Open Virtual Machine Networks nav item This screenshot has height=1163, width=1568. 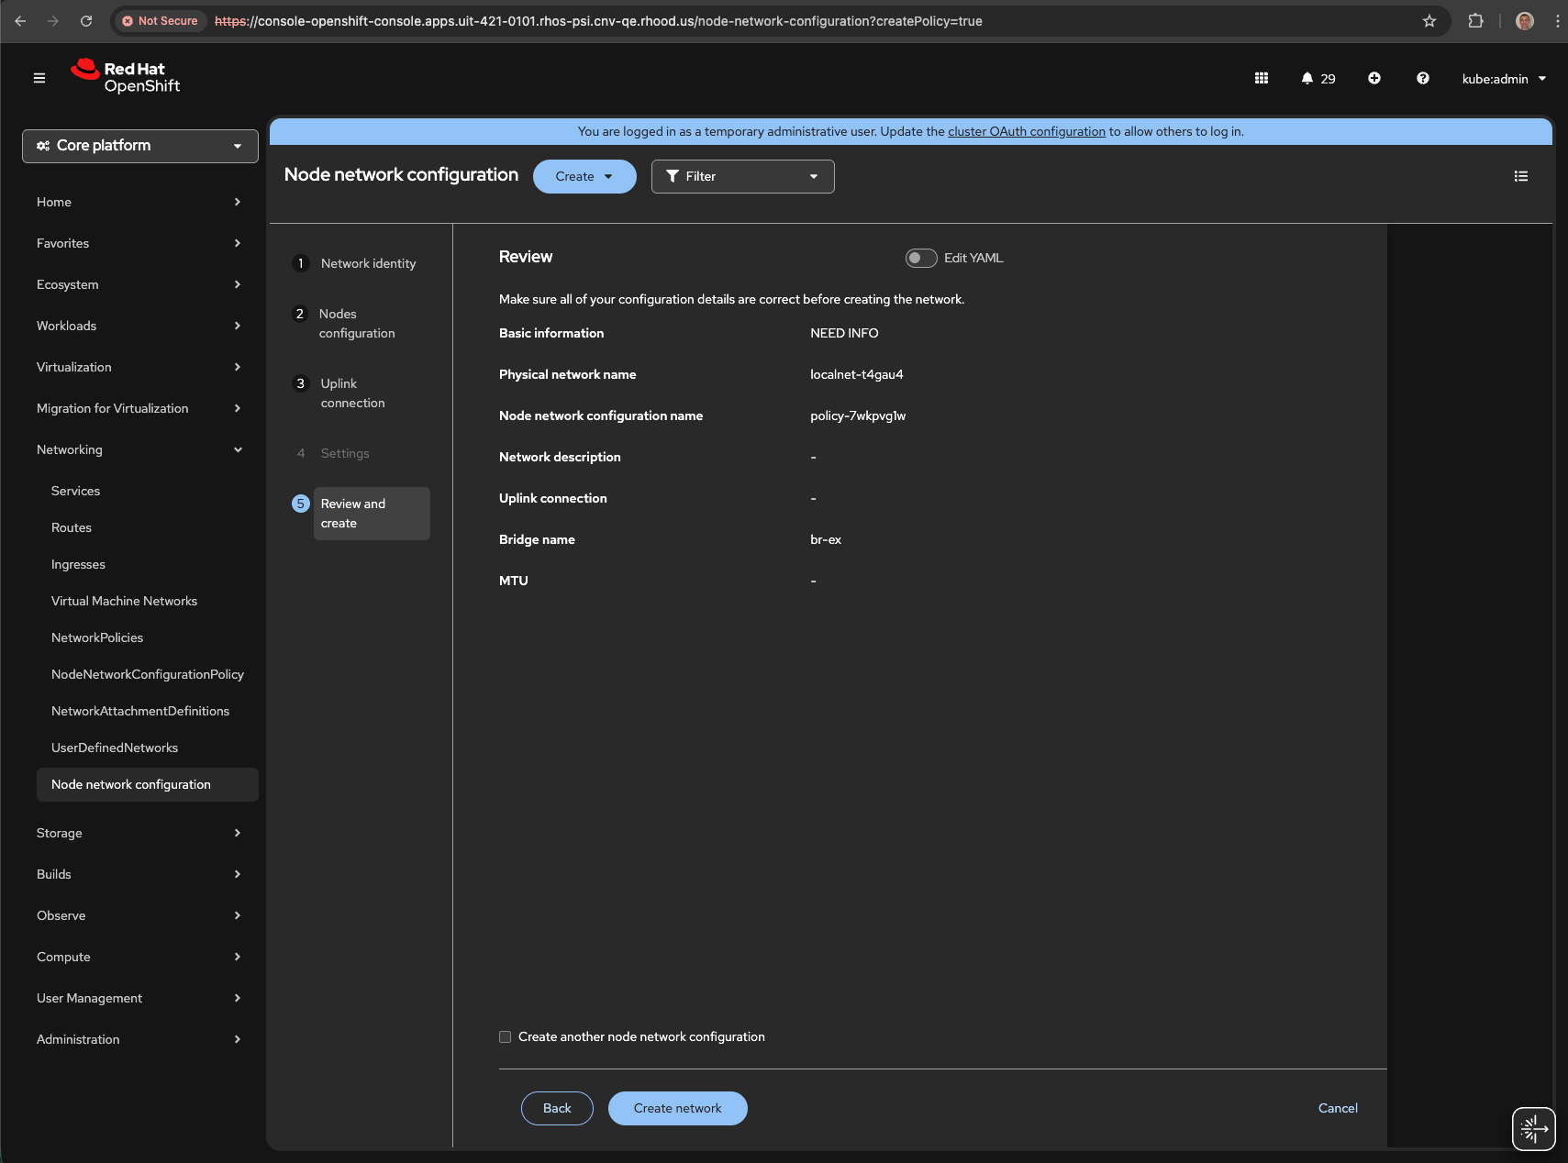point(124,602)
